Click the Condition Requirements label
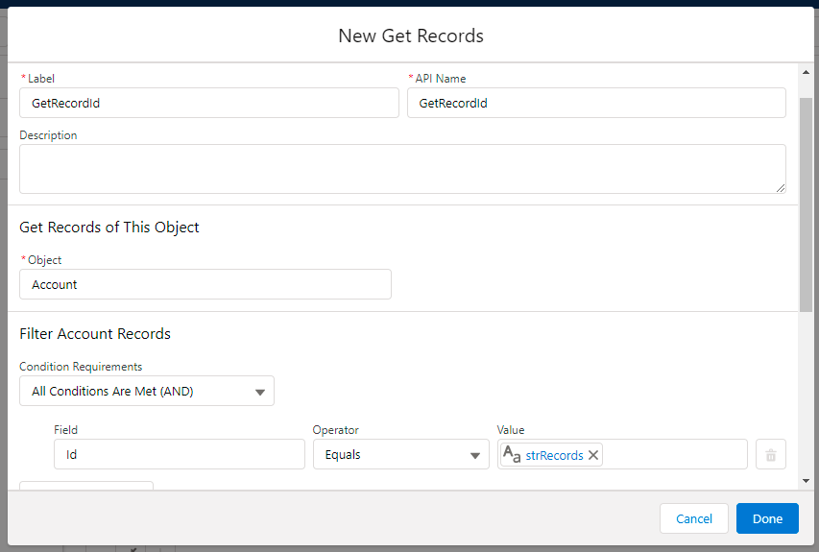The width and height of the screenshot is (819, 552). [81, 367]
